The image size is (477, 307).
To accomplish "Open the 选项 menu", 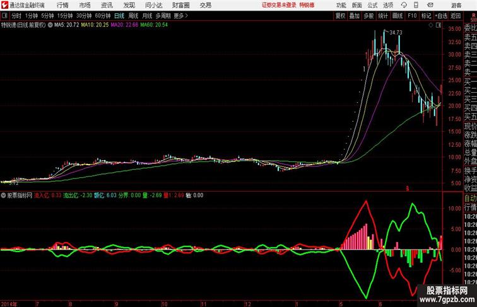I will coord(388,5).
